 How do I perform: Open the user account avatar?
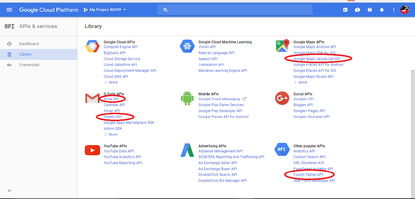404,10
